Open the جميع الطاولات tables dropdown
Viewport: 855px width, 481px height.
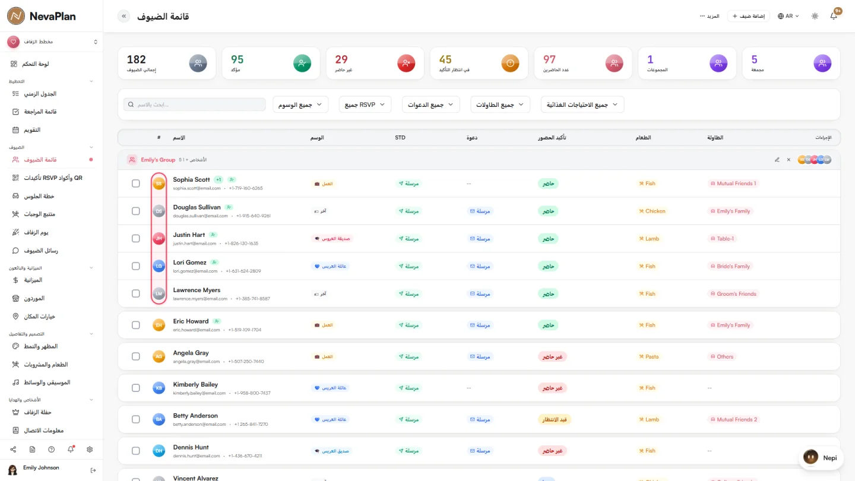click(x=500, y=105)
